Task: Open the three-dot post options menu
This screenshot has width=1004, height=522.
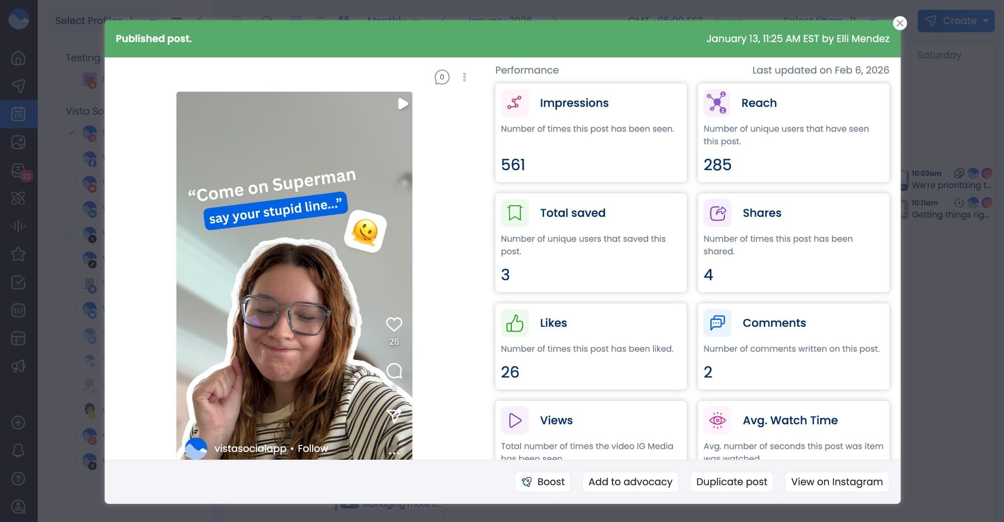Action: click(464, 77)
